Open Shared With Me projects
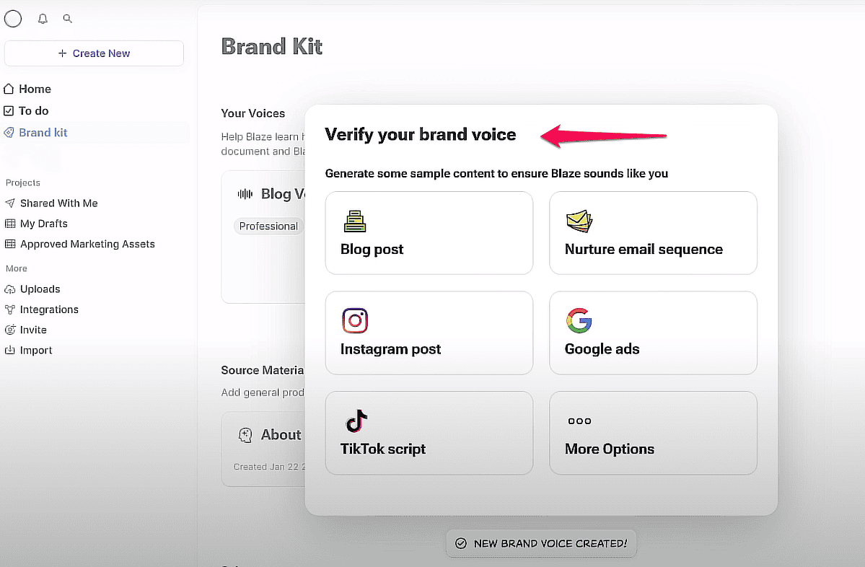This screenshot has height=567, width=865. tap(58, 203)
